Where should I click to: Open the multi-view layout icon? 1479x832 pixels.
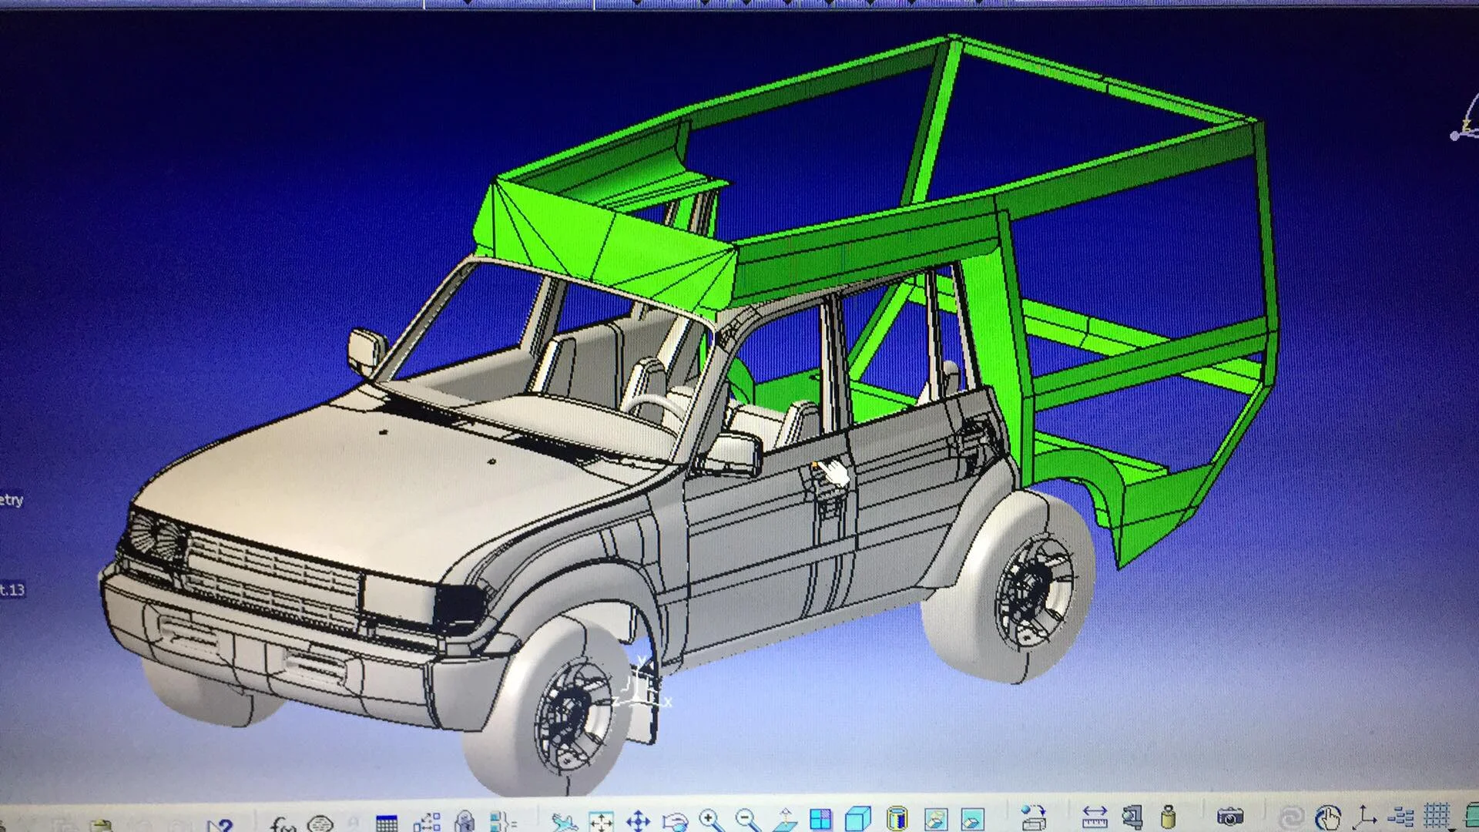click(x=821, y=818)
